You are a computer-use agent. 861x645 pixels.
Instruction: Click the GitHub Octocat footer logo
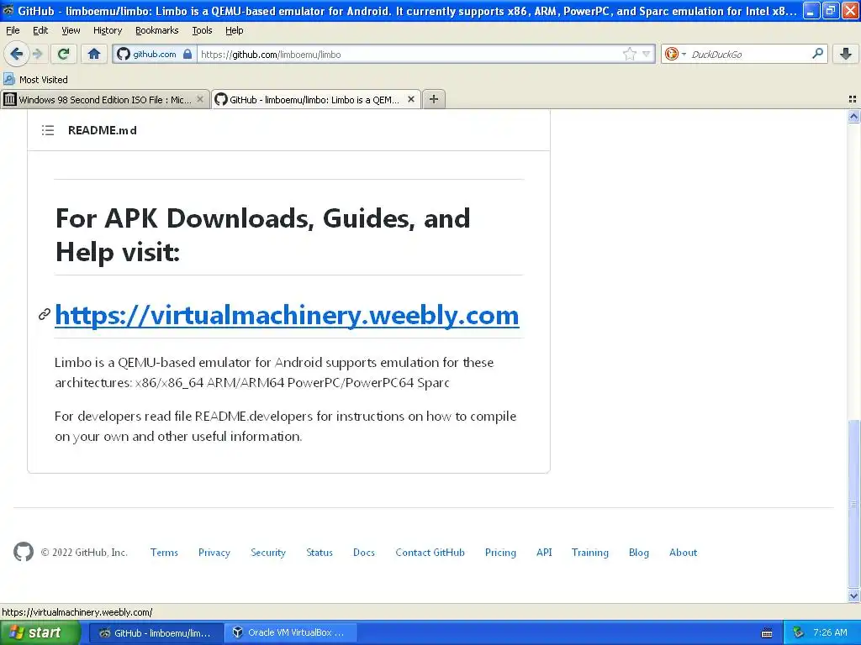(23, 552)
